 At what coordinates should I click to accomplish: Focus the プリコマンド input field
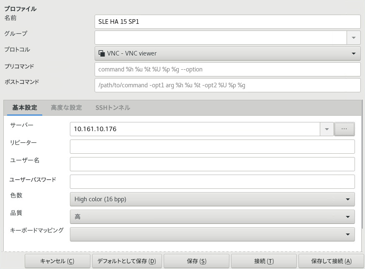click(227, 69)
